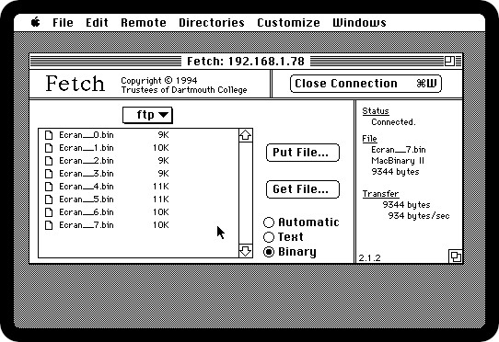
Task: Select file icon of Ecran__2.bin
Action: point(49,161)
